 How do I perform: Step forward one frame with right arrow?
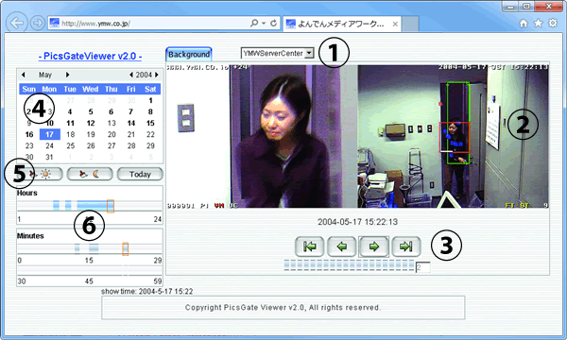374,246
